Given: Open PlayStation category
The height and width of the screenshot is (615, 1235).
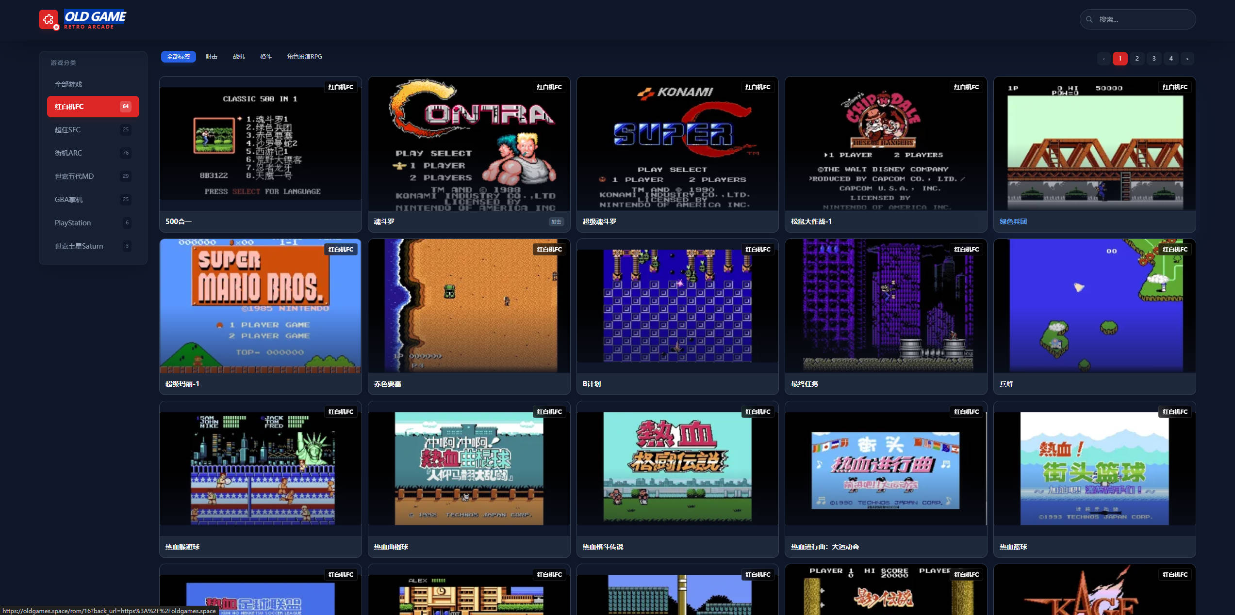Looking at the screenshot, I should point(93,223).
